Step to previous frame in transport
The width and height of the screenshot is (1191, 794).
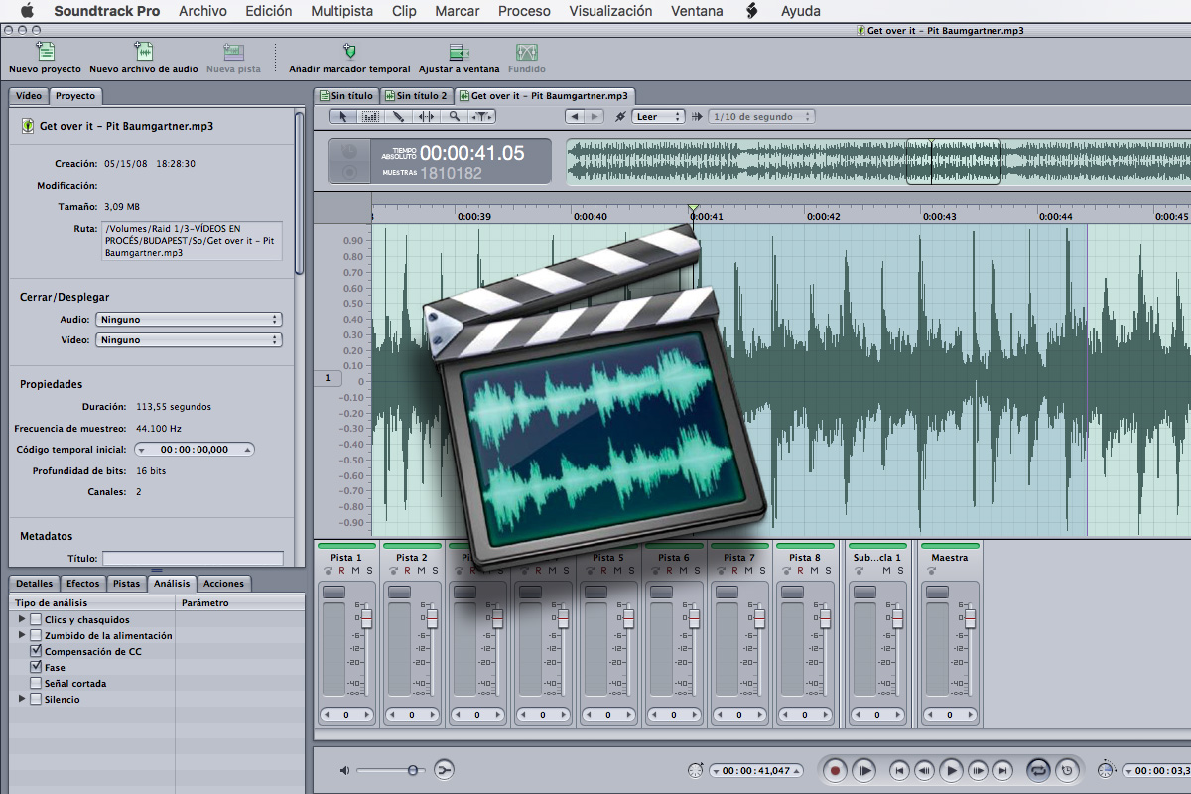pyautogui.click(x=924, y=770)
